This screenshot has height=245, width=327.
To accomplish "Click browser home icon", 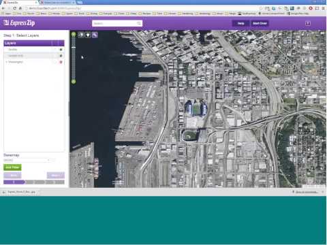I will 20,8.
